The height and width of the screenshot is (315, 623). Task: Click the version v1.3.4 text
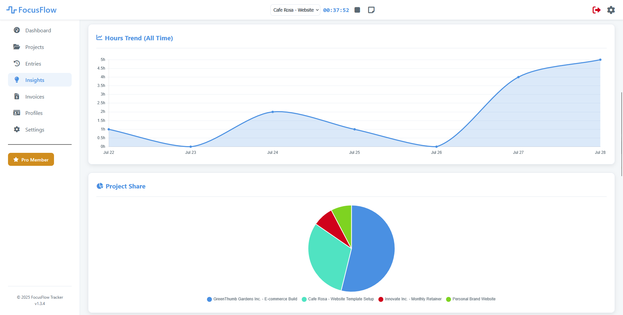[40, 304]
